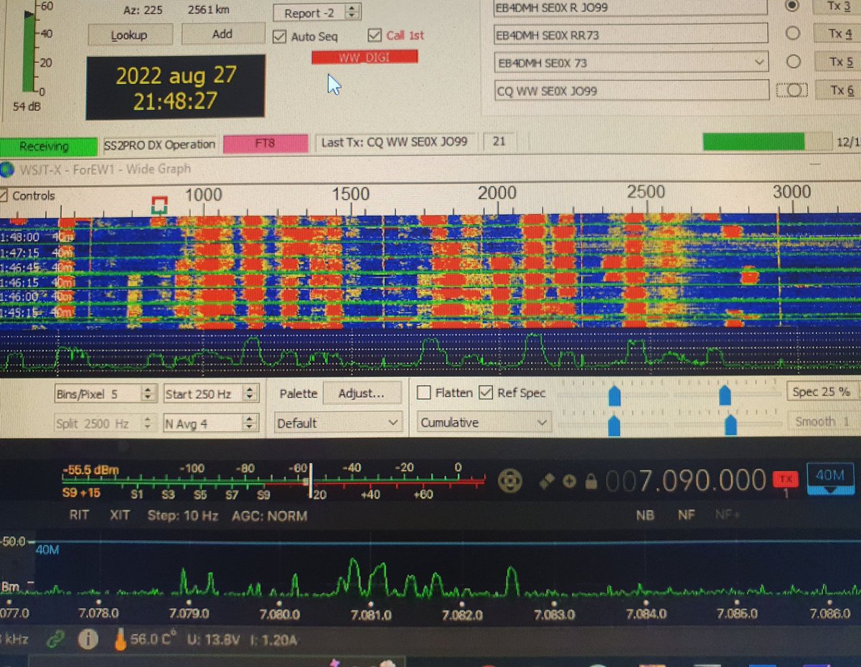Screen dimensions: 861x667
Task: Click the 007.090.000 frequency display
Action: click(x=686, y=480)
